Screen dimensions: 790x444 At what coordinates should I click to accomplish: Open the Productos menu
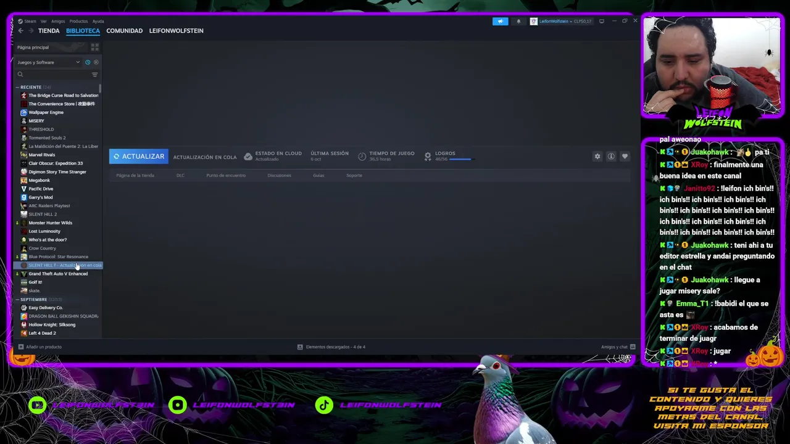tap(78, 21)
